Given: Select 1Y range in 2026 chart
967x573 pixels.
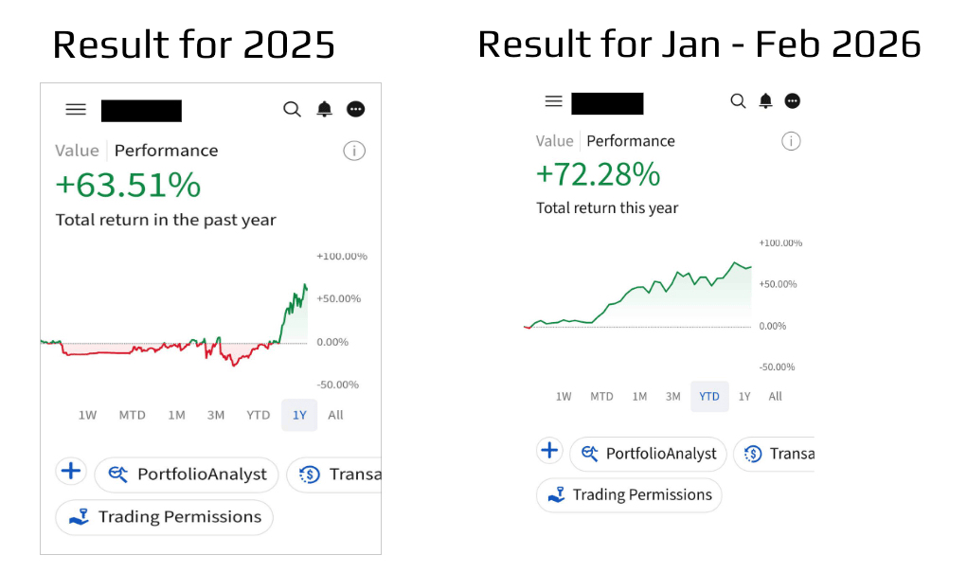Looking at the screenshot, I should (744, 397).
